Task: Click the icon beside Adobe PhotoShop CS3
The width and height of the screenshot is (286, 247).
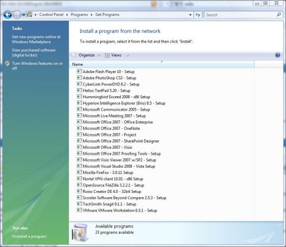Action: [80, 78]
